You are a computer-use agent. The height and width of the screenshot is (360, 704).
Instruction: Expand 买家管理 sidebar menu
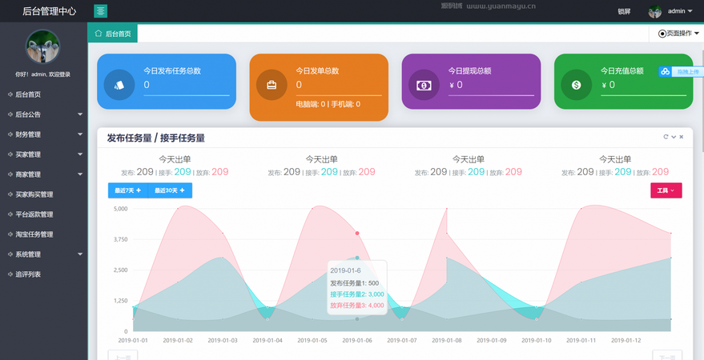(x=43, y=154)
